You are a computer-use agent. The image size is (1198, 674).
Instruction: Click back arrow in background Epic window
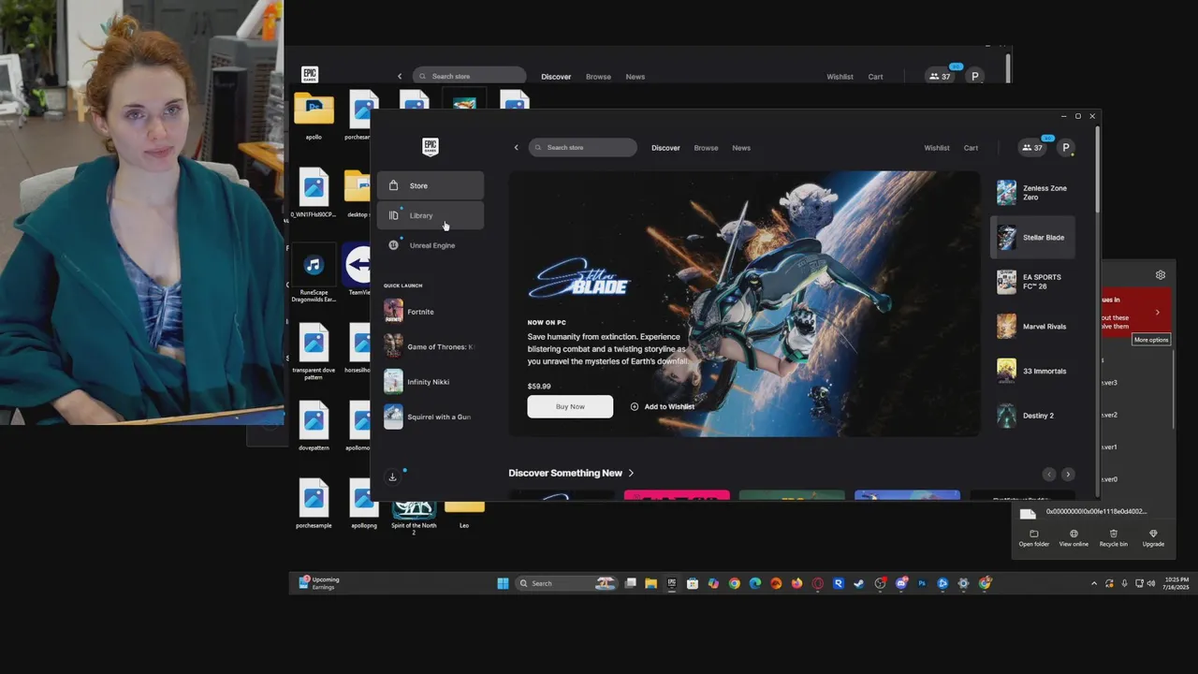pos(400,77)
